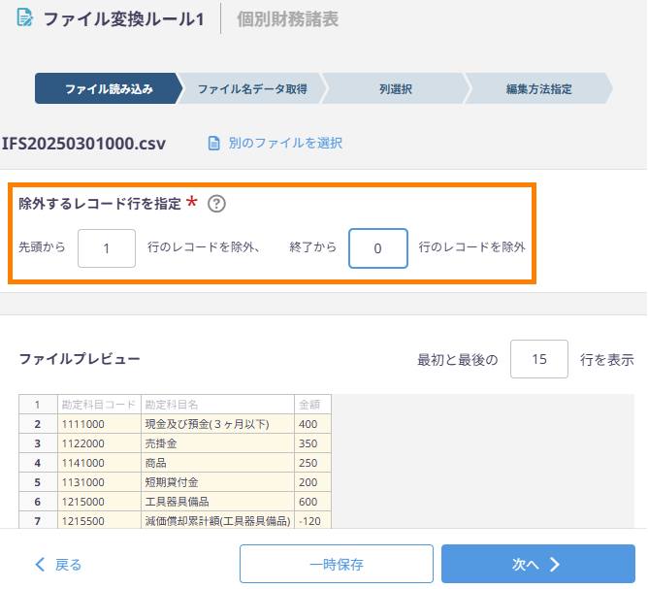Click the 戻る back link
This screenshot has width=648, height=589.
click(58, 564)
